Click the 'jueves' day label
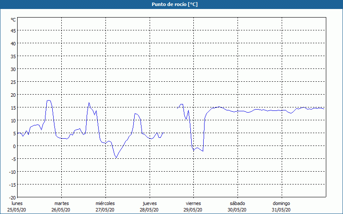The image size is (343, 214). 149,203
